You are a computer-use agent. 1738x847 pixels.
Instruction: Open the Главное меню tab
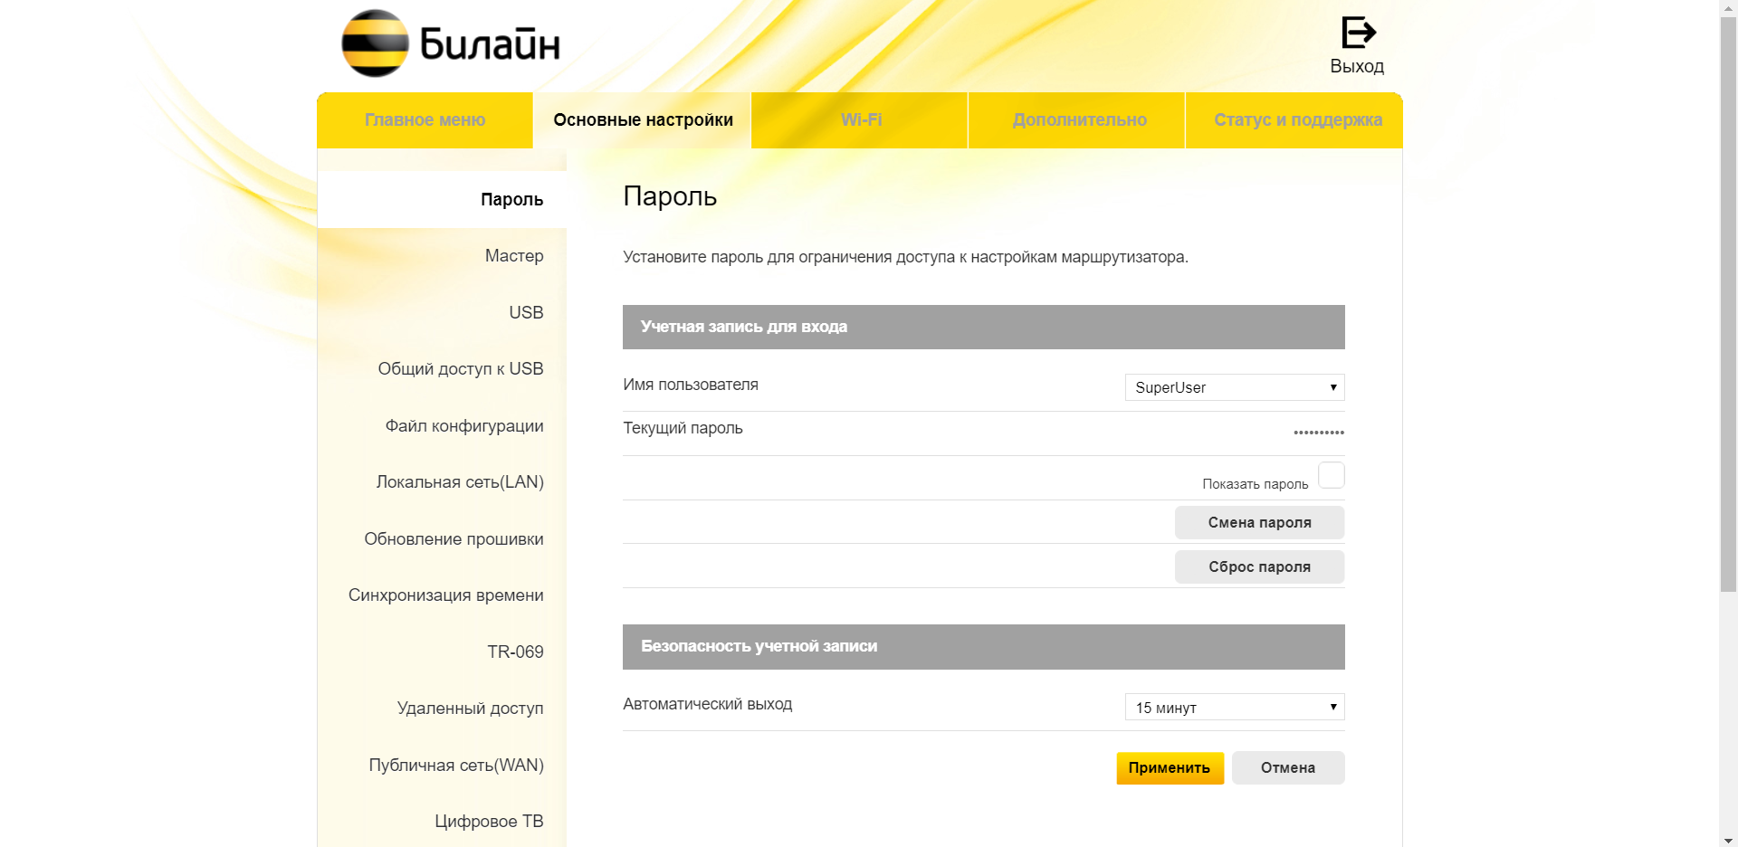click(x=425, y=119)
